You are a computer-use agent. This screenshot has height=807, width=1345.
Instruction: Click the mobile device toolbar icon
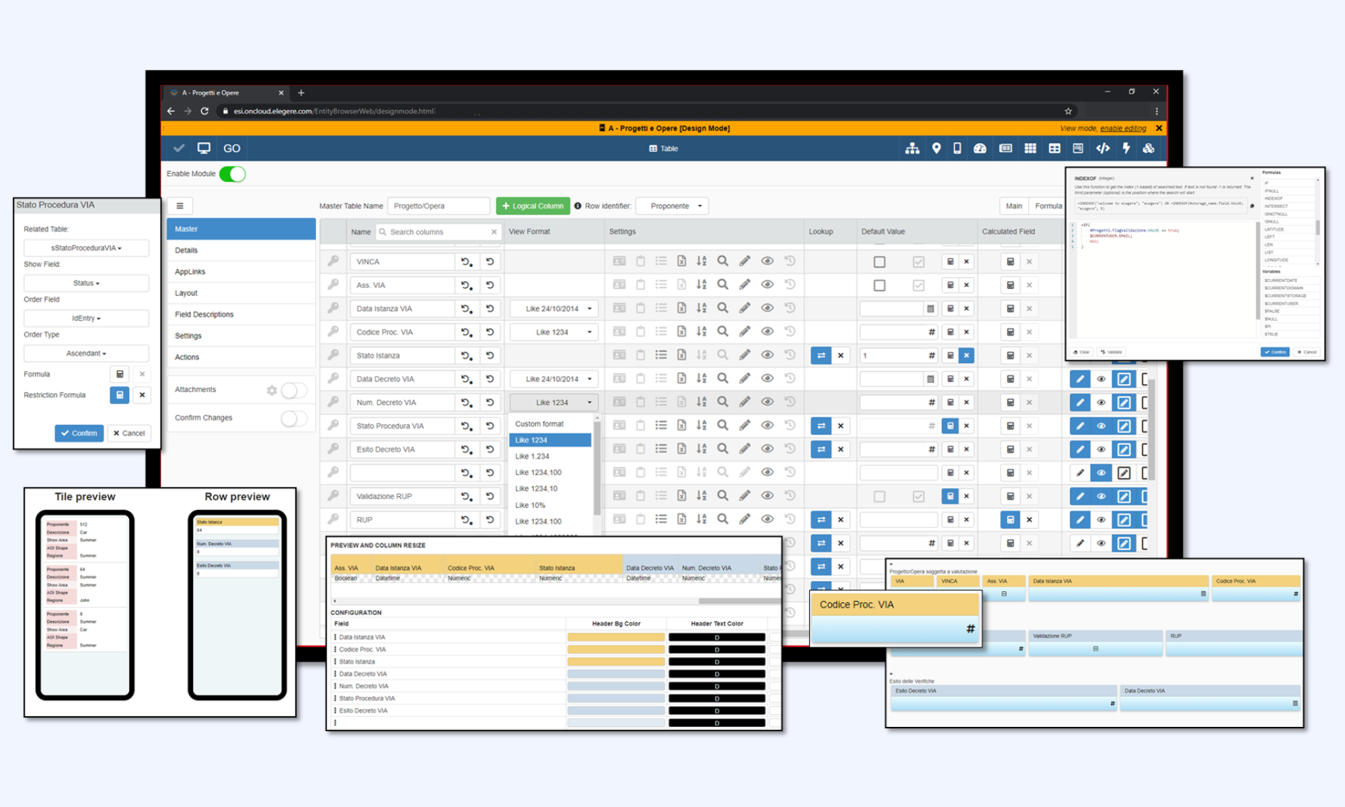pos(957,149)
